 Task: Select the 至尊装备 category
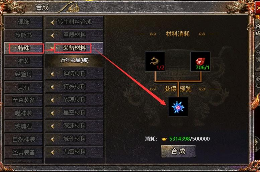23,100
